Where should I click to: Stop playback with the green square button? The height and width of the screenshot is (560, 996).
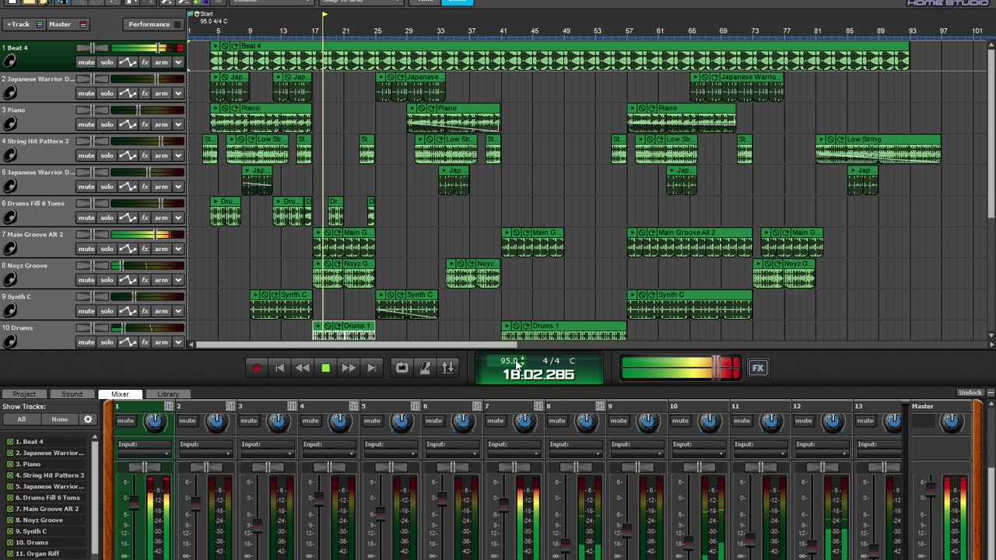pyautogui.click(x=325, y=368)
